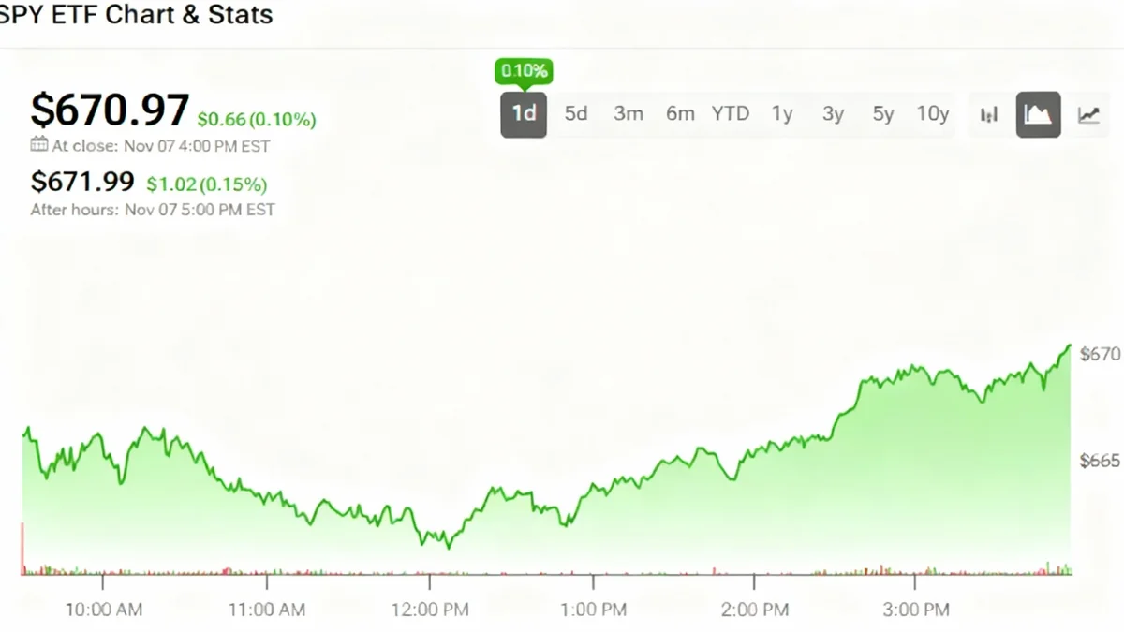Switch to the 6m range
1124x632 pixels.
[680, 113]
